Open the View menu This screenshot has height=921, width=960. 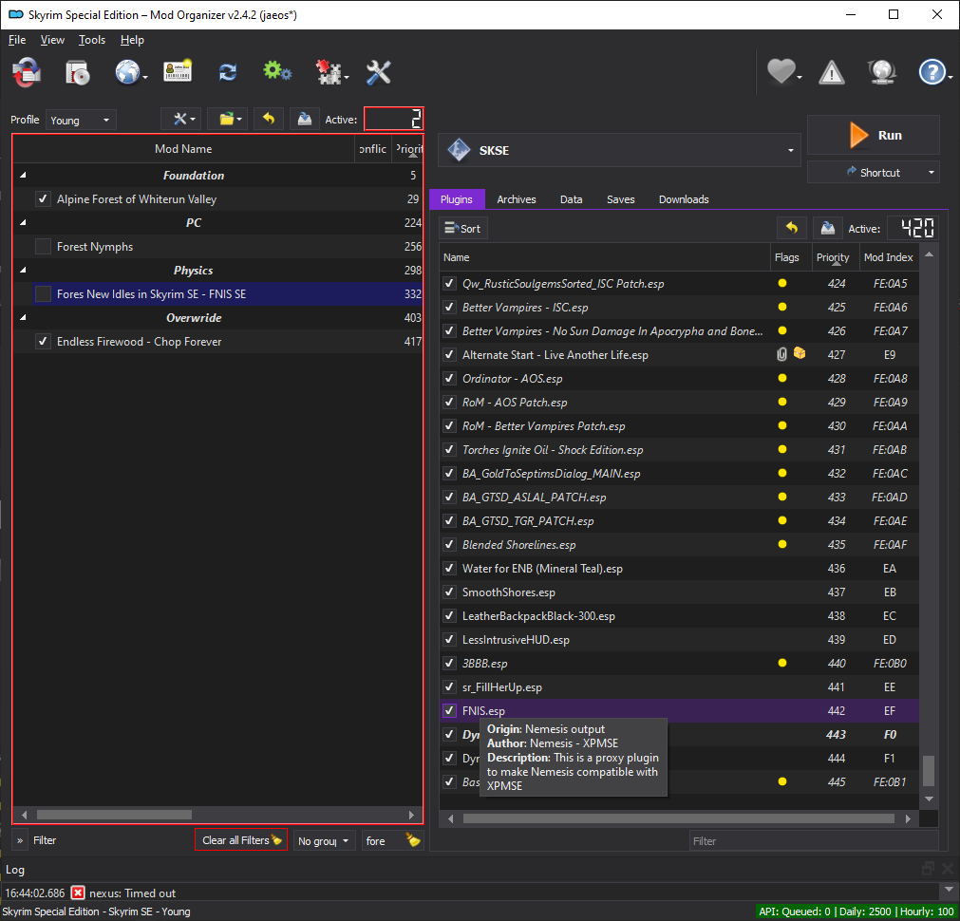click(x=52, y=40)
